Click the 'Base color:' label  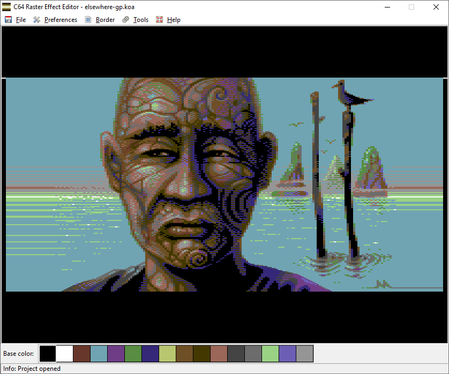18,354
